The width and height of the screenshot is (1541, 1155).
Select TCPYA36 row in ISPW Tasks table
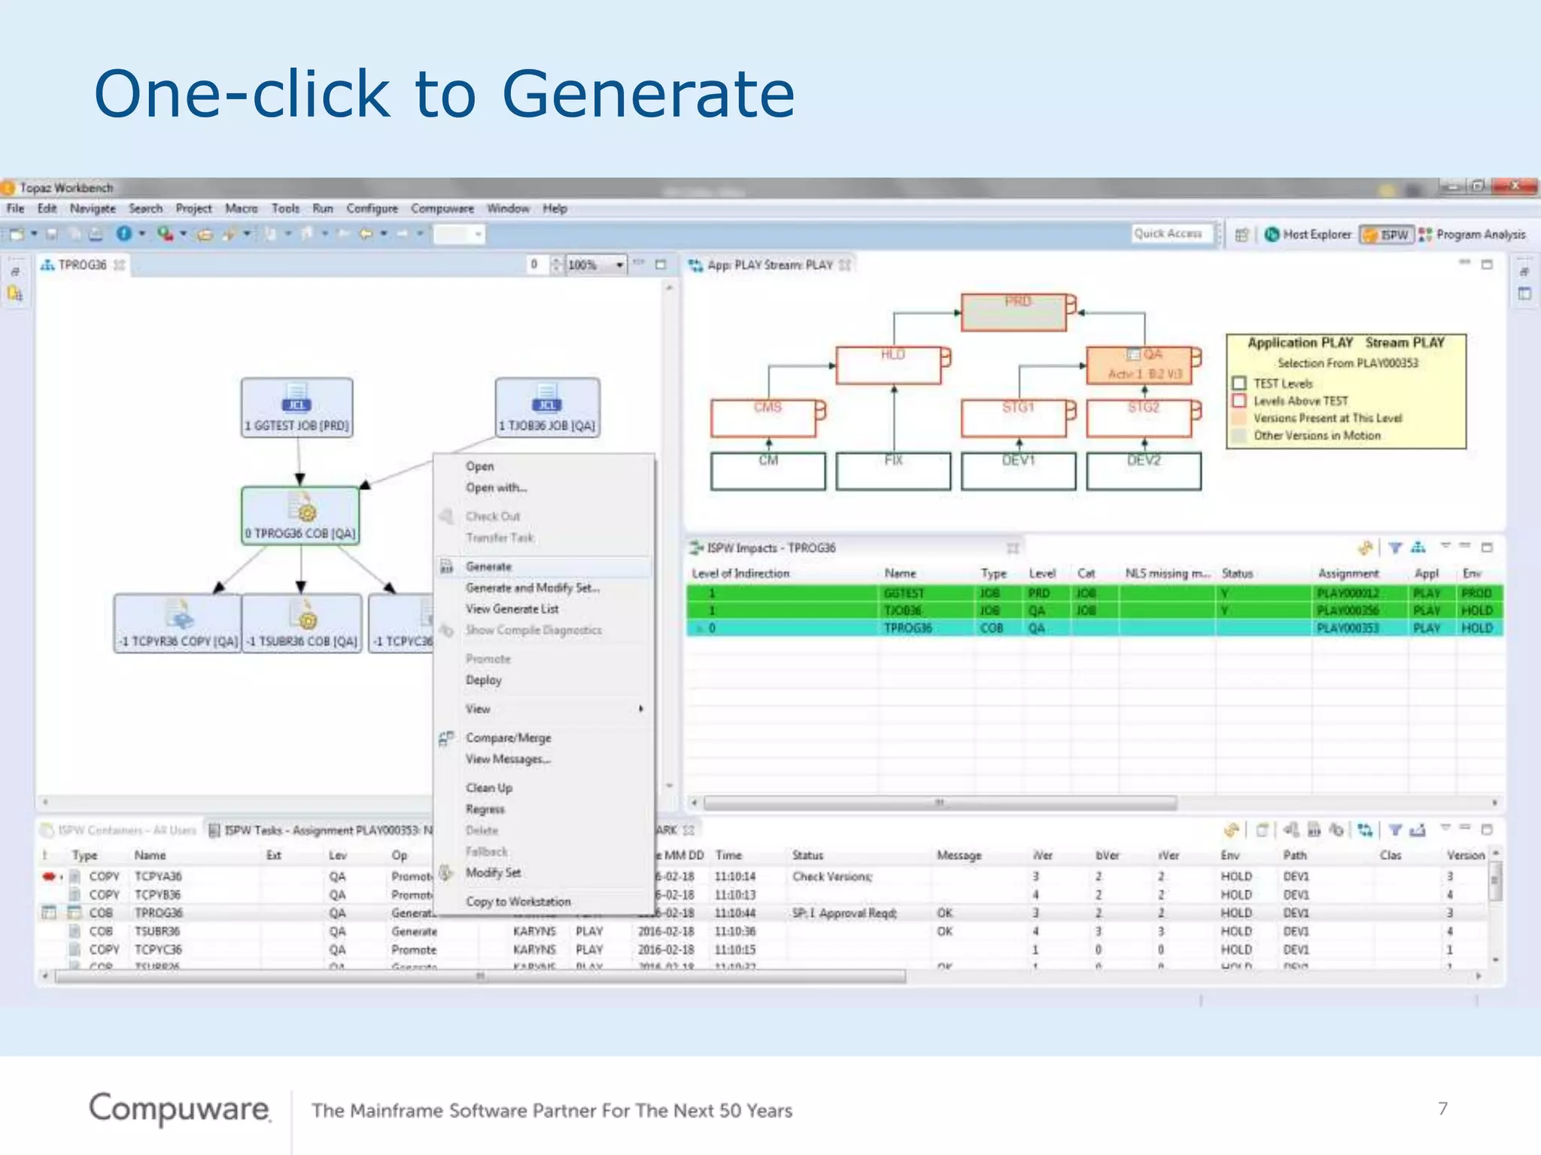tap(764, 877)
